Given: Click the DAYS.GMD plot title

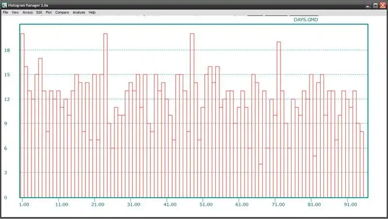Looking at the screenshot, I should 306,19.
